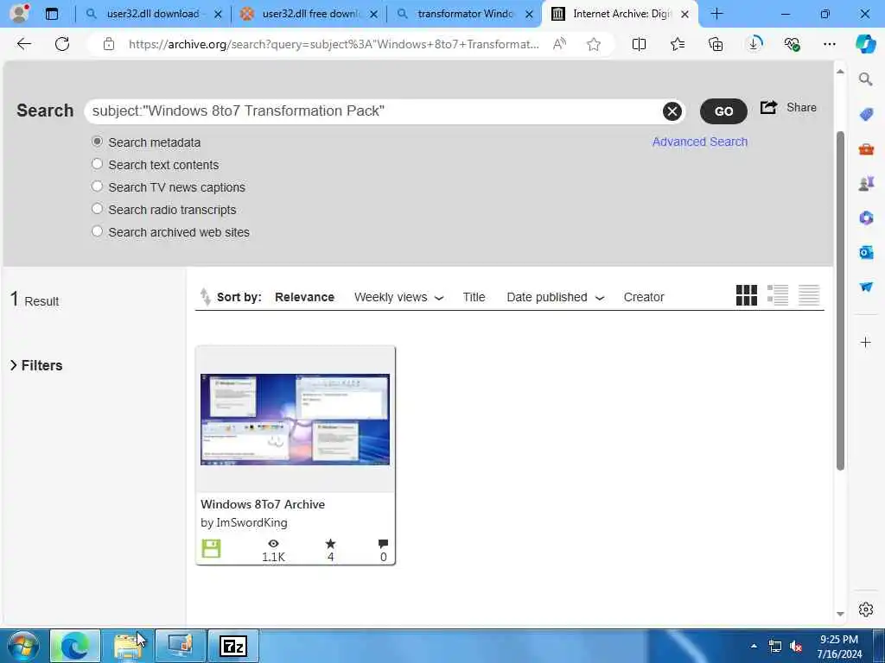Click the browser address bar URL
This screenshot has width=885, height=663.
tap(333, 44)
